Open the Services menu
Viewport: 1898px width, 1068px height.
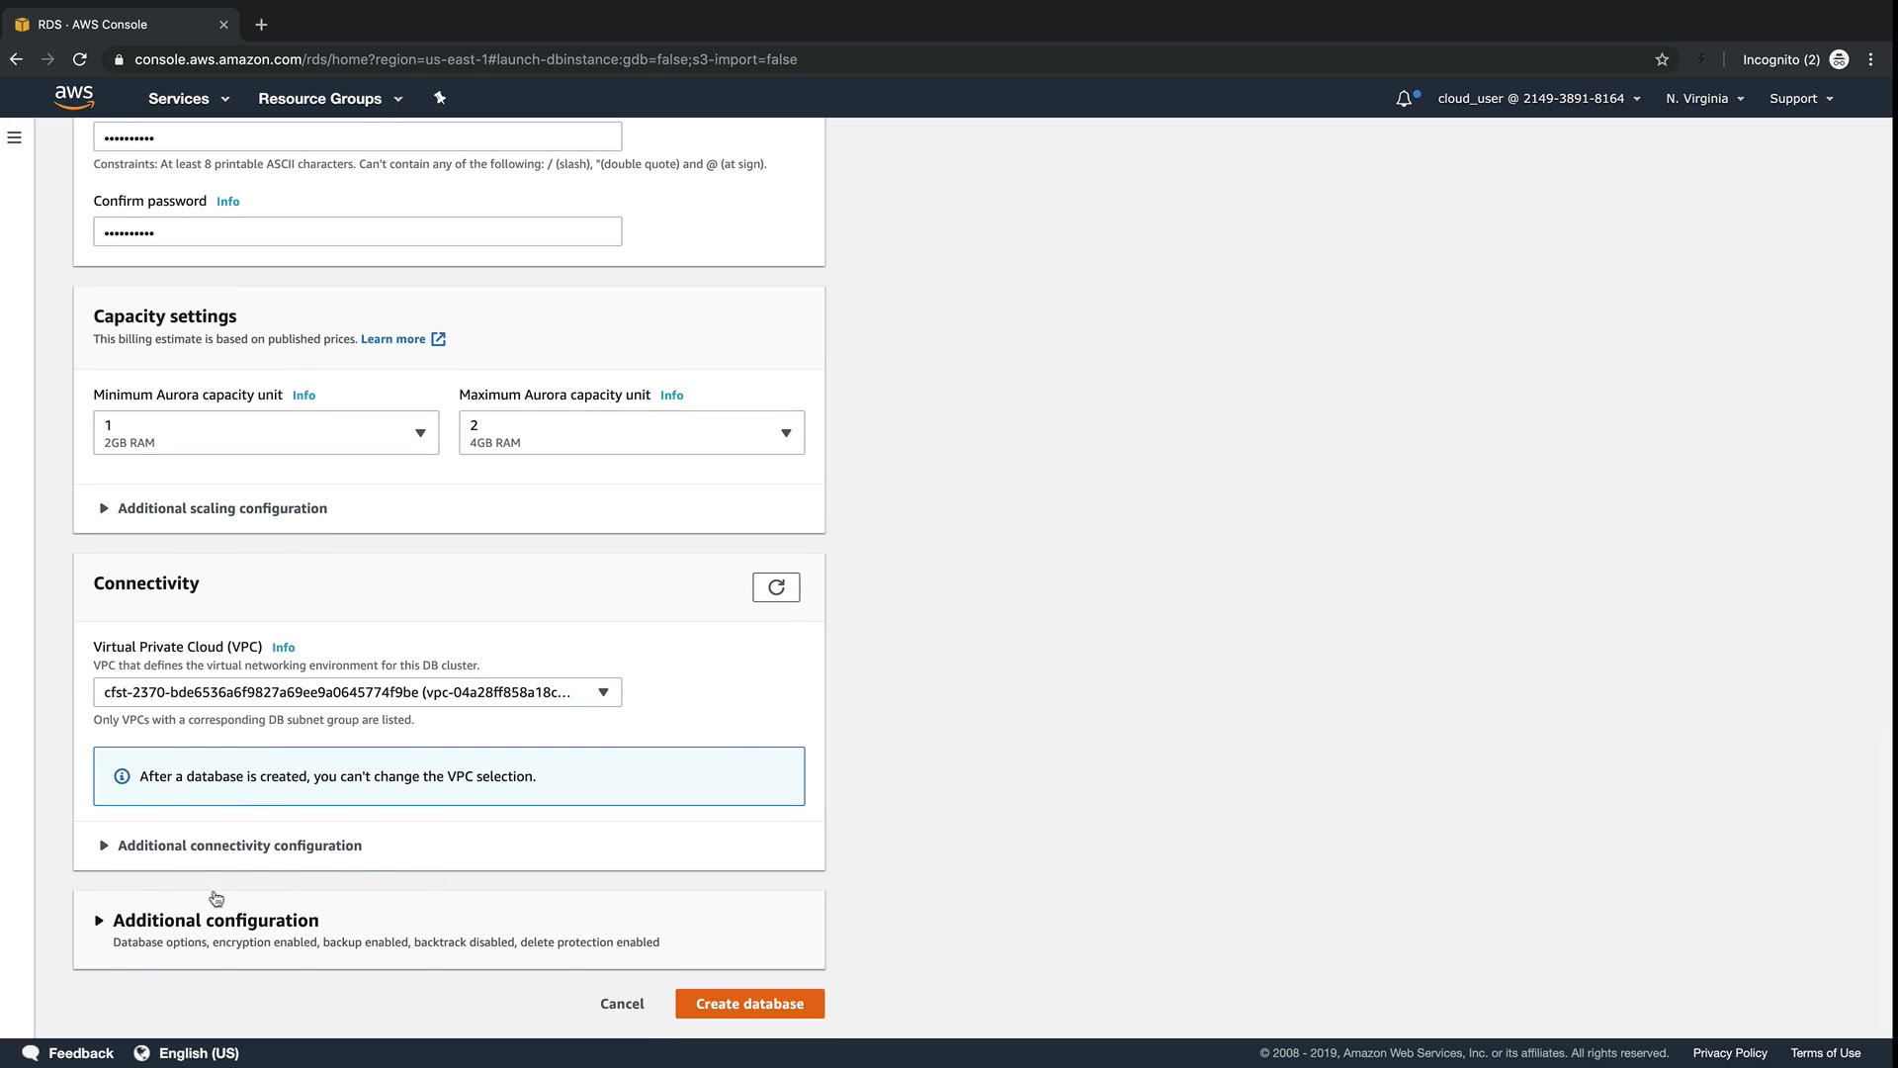(188, 99)
